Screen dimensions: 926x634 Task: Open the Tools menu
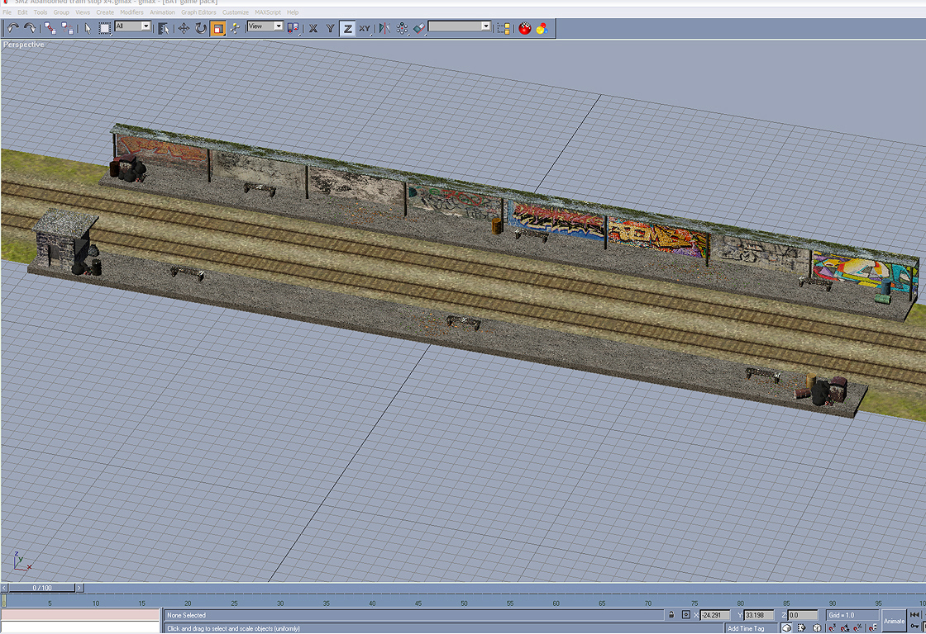[41, 12]
